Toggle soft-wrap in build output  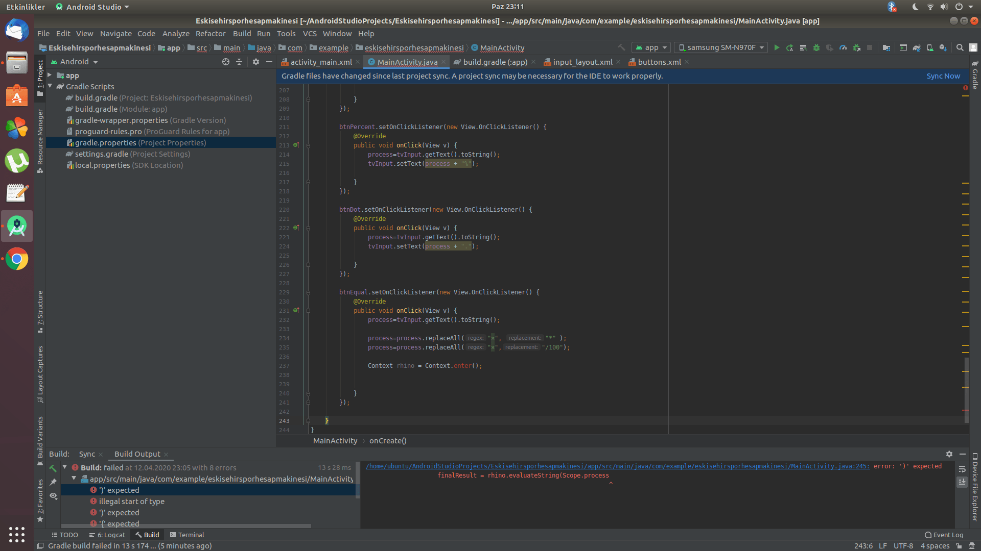point(962,469)
